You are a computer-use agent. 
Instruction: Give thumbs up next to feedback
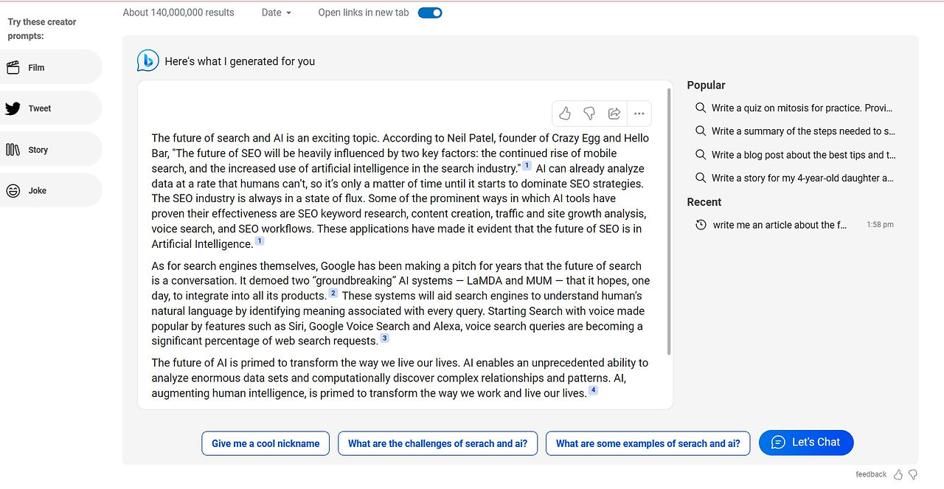point(898,474)
